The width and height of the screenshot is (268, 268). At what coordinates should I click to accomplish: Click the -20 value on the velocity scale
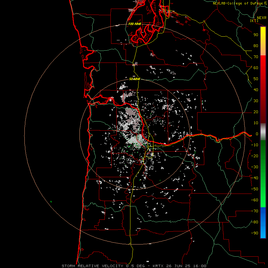tap(255, 156)
